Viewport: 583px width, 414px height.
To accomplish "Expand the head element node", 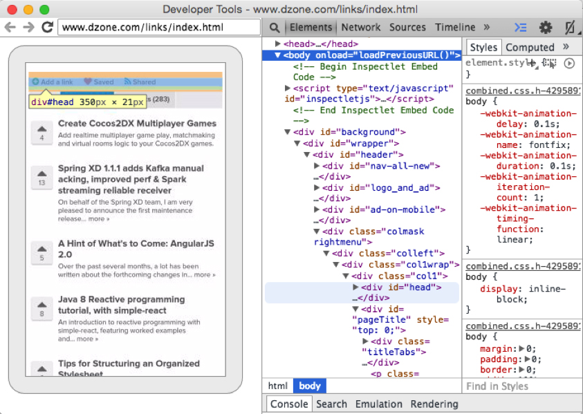I will pos(278,44).
